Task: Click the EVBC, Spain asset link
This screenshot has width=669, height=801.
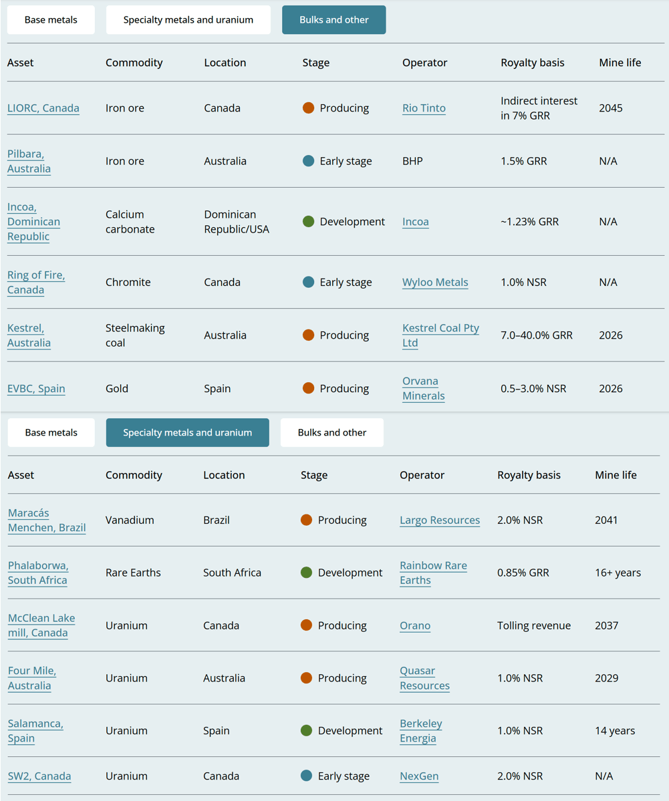Action: [x=36, y=389]
